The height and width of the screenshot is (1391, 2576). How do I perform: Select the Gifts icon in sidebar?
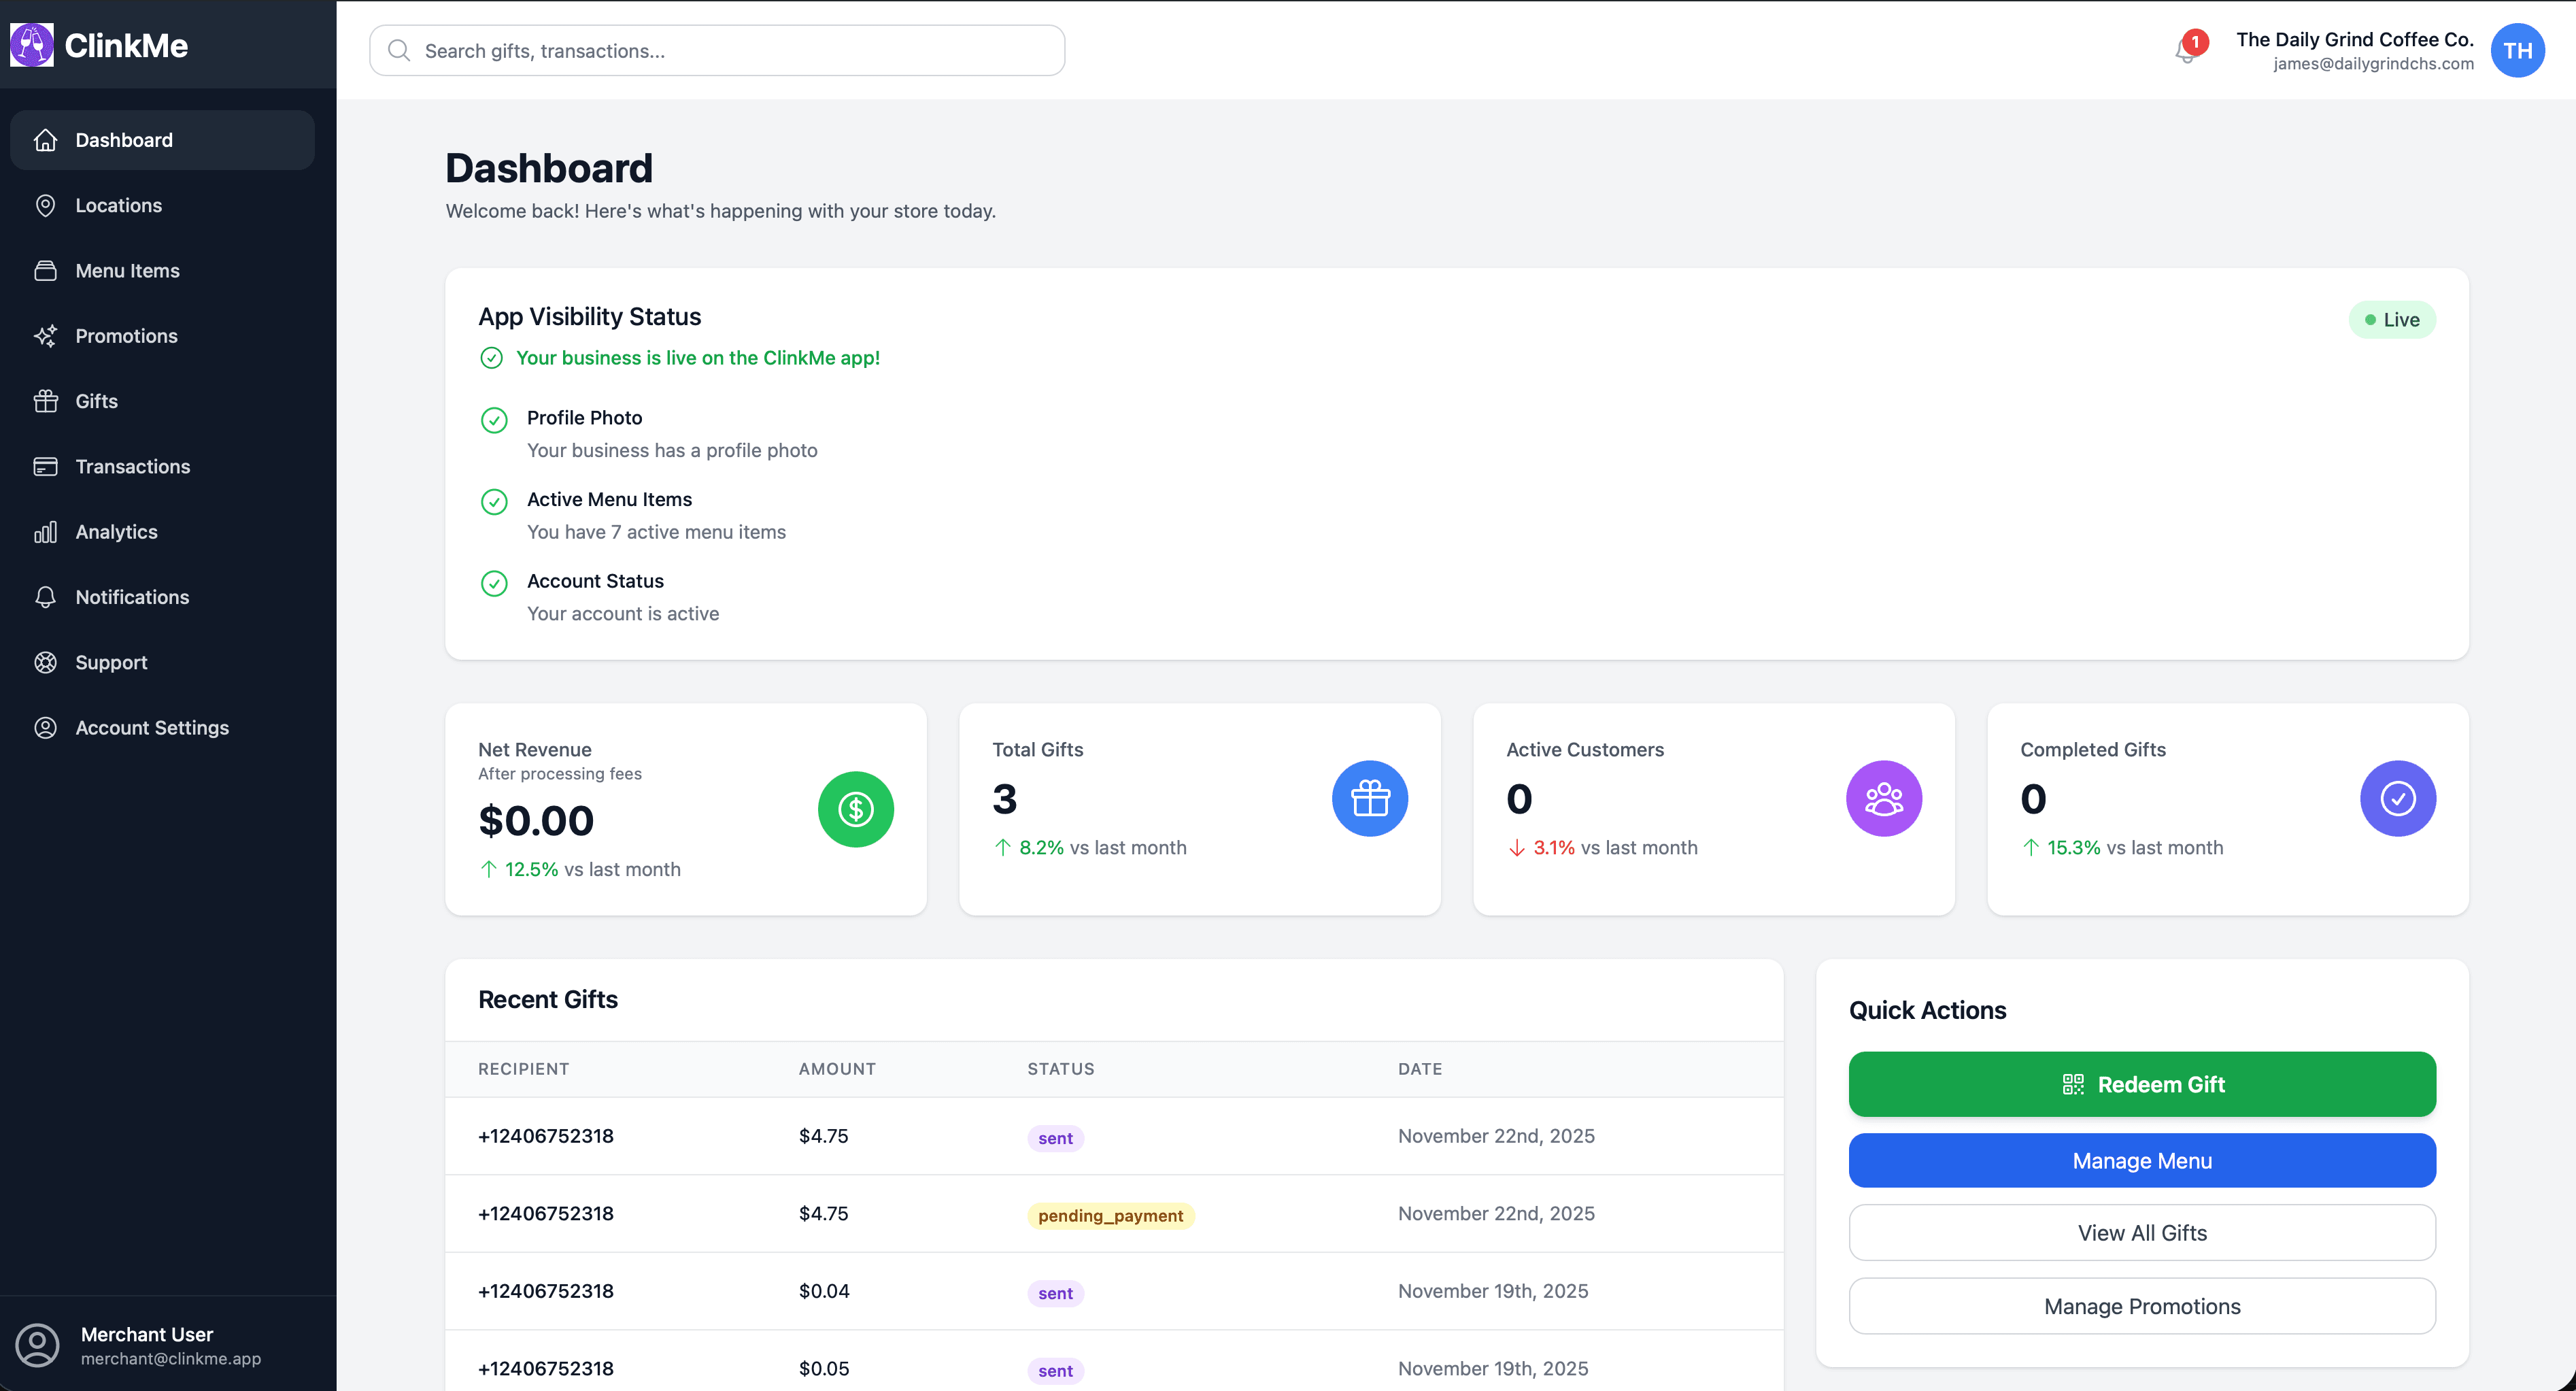46,401
